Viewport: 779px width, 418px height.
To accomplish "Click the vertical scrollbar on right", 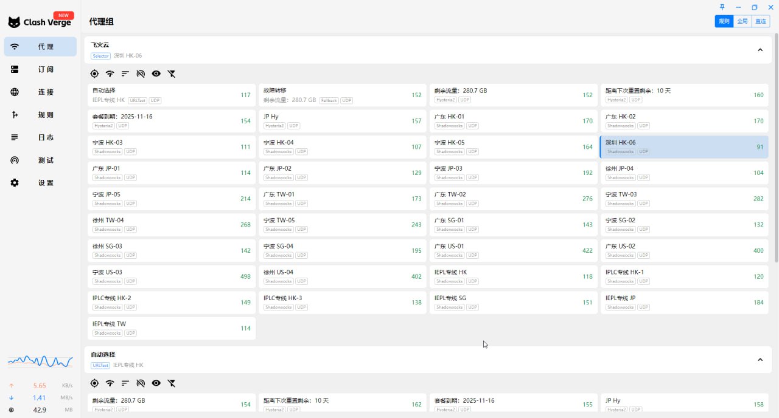I will (x=776, y=152).
